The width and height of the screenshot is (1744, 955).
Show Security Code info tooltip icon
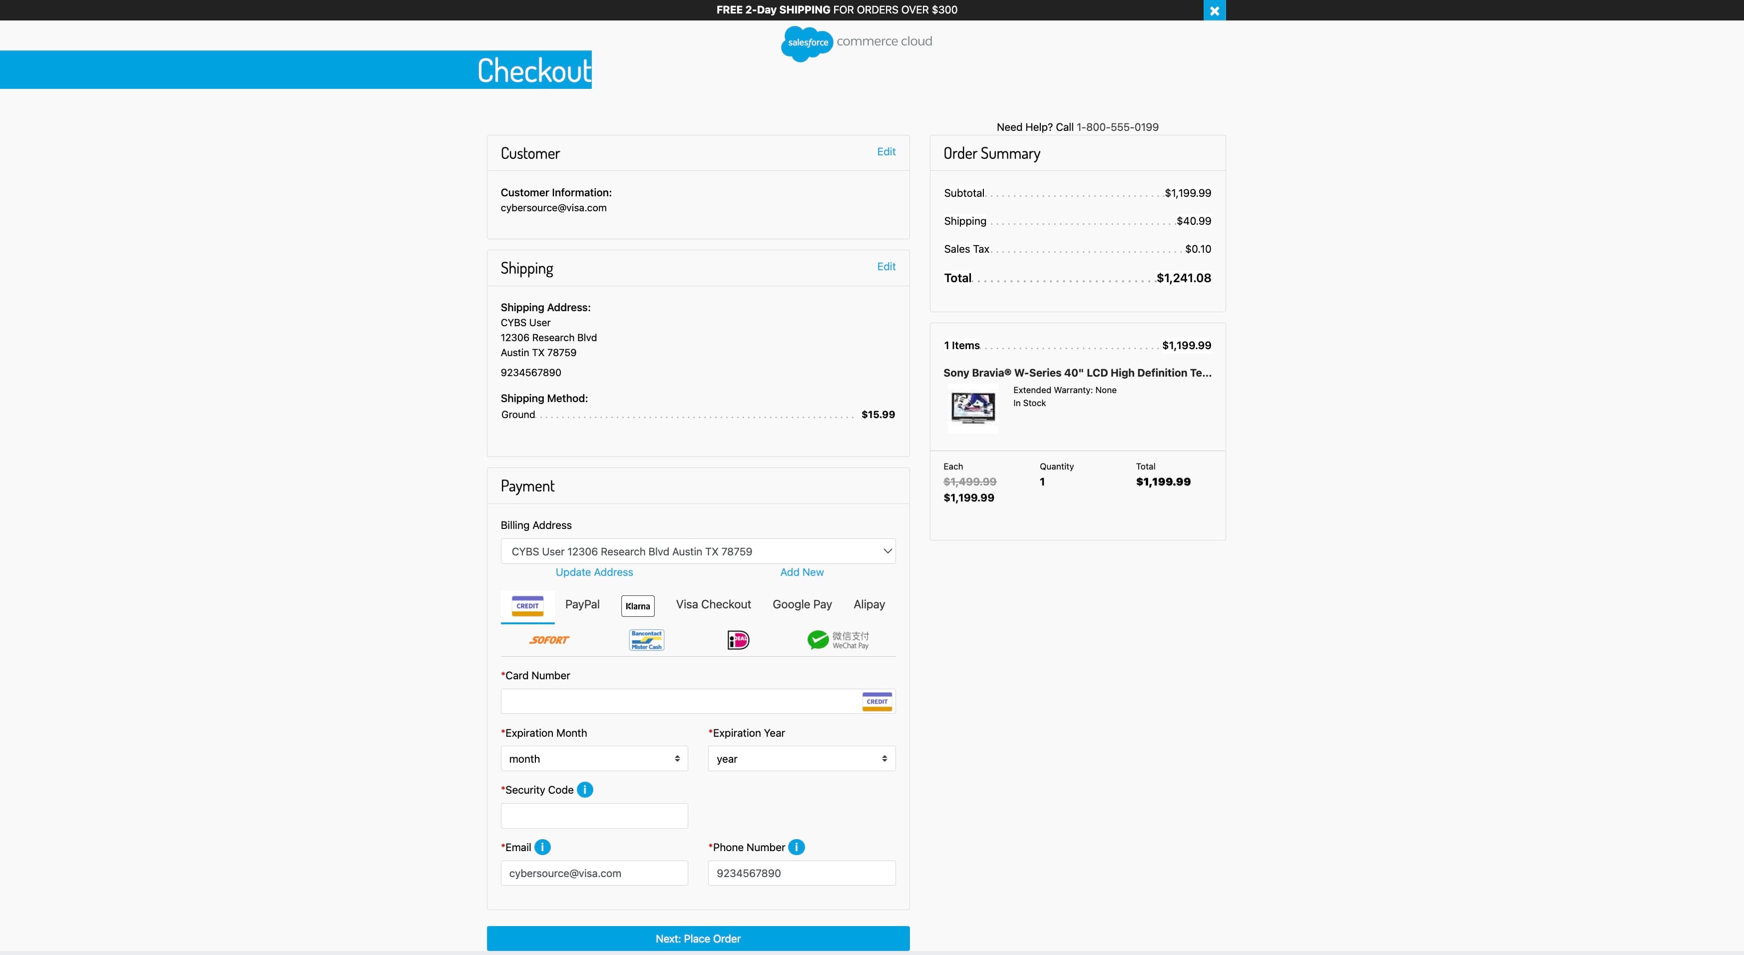pos(585,790)
